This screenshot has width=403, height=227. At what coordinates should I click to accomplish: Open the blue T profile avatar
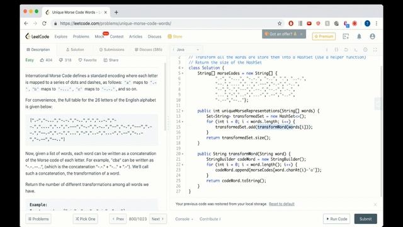coord(367,23)
